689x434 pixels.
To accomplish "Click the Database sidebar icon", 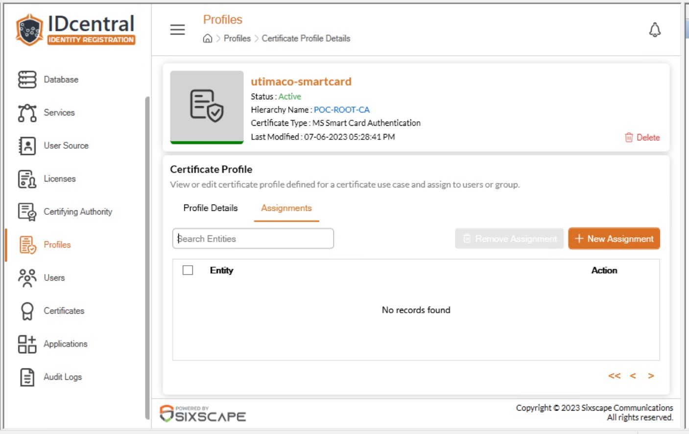I will [27, 79].
